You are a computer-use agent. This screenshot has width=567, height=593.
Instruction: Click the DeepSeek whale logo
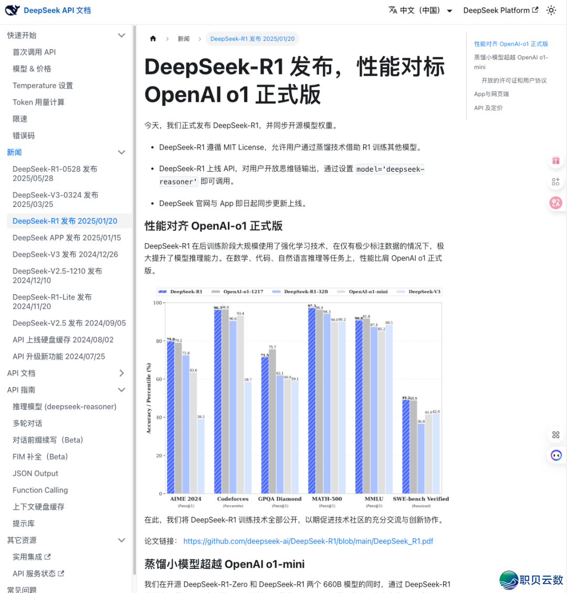point(13,10)
